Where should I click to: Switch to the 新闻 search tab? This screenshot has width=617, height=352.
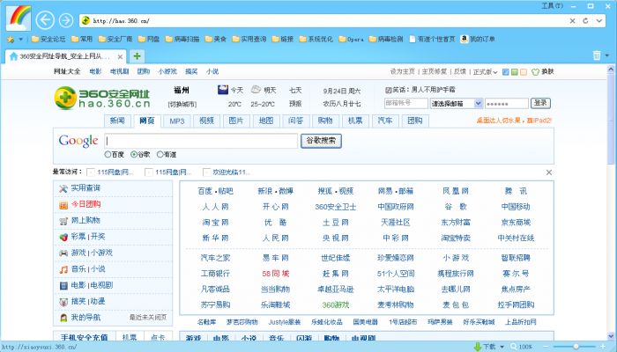pyautogui.click(x=117, y=121)
